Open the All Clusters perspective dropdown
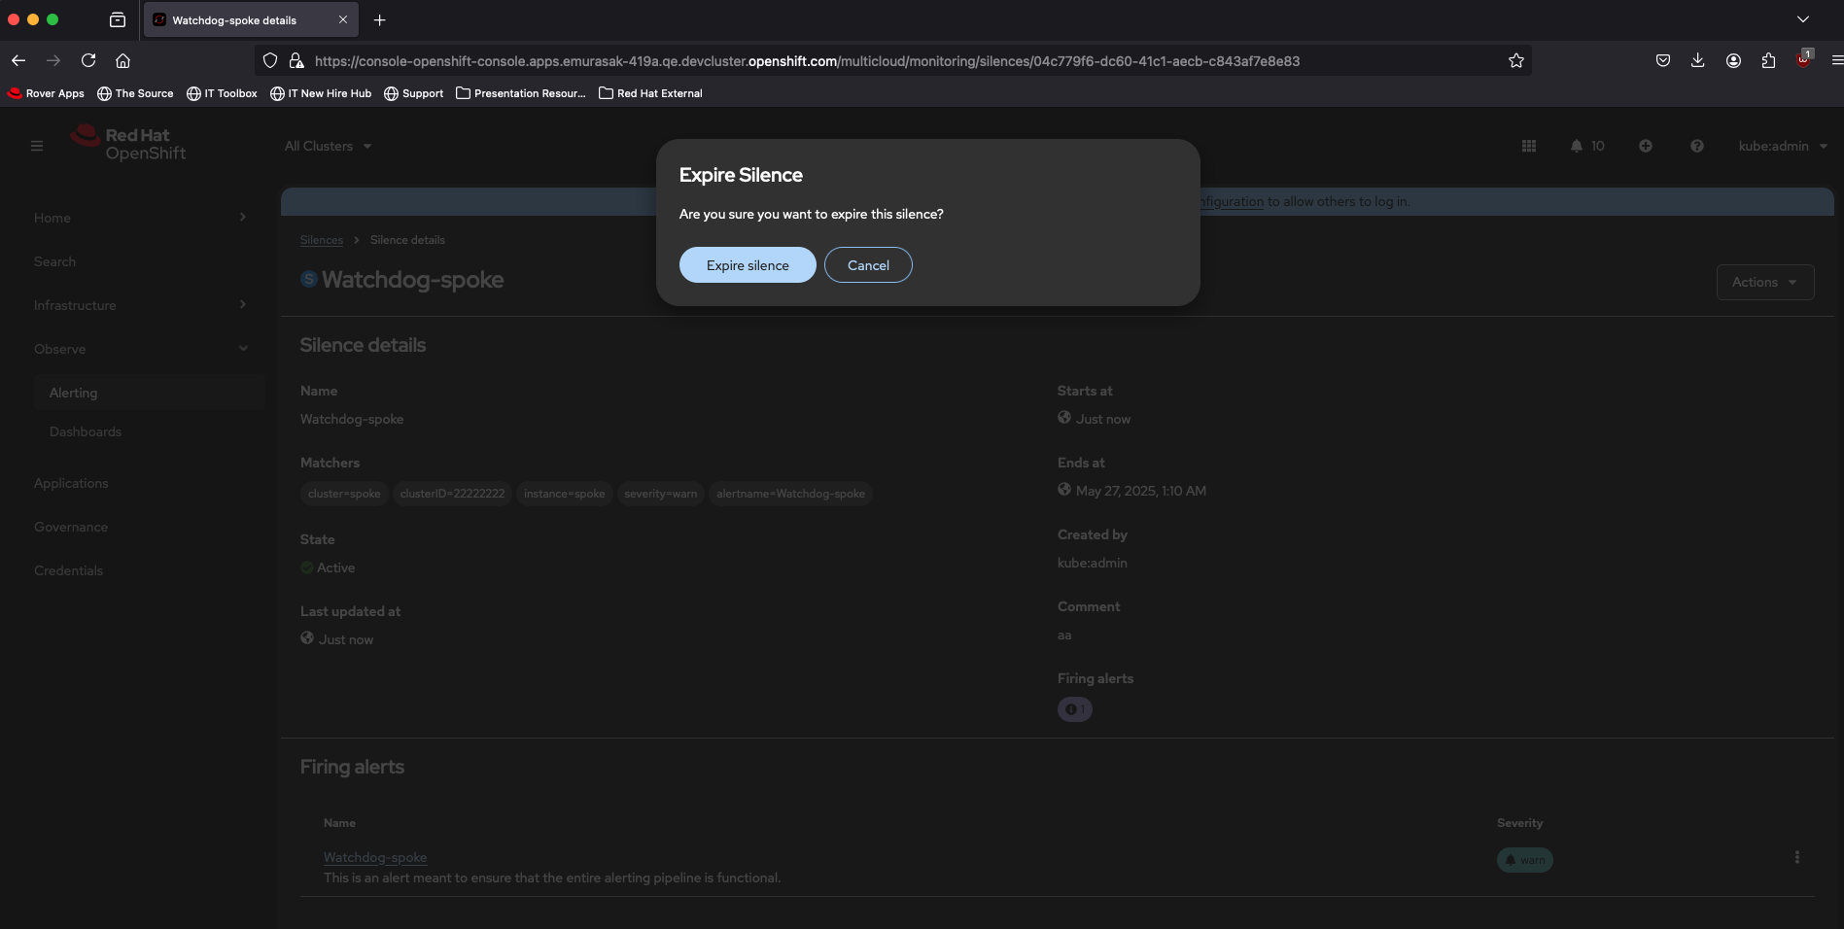Viewport: 1844px width, 929px height. 329,146
